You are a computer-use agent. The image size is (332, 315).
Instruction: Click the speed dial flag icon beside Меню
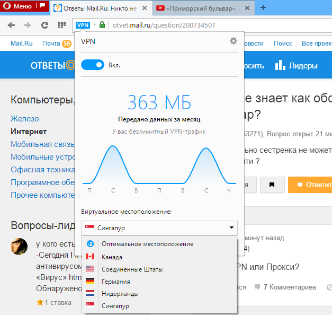point(43,6)
